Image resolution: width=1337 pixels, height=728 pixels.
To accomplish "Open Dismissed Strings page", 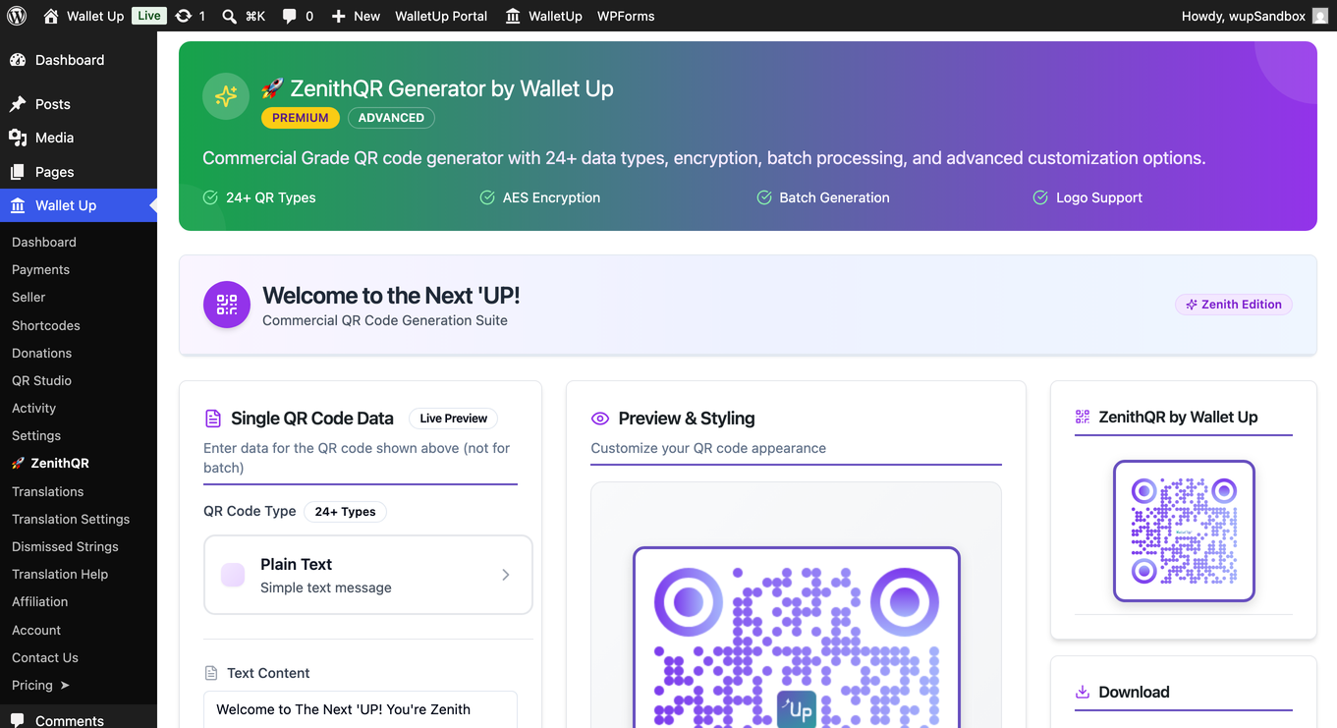I will tap(65, 546).
